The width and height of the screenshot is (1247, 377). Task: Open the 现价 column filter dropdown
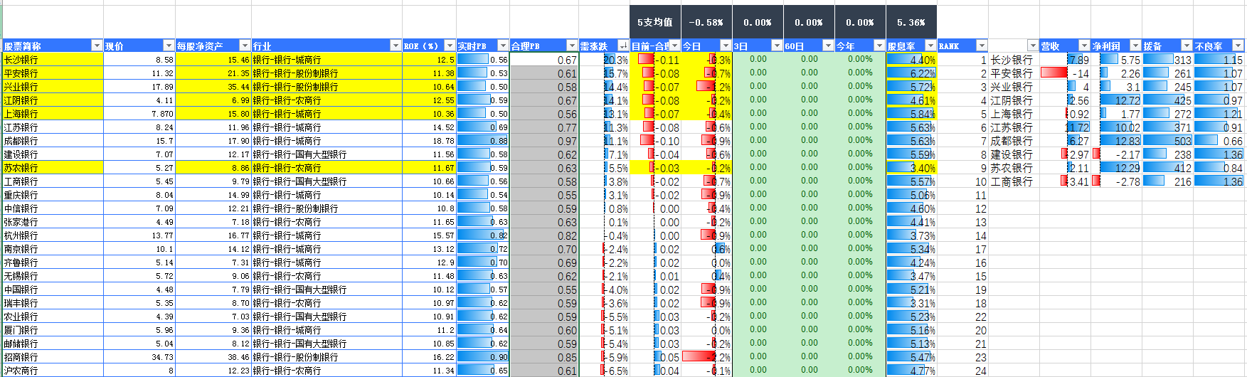pos(169,46)
